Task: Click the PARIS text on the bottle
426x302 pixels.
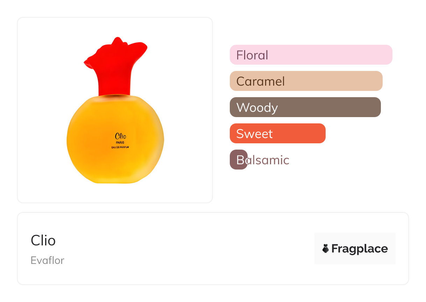Action: tap(120, 142)
